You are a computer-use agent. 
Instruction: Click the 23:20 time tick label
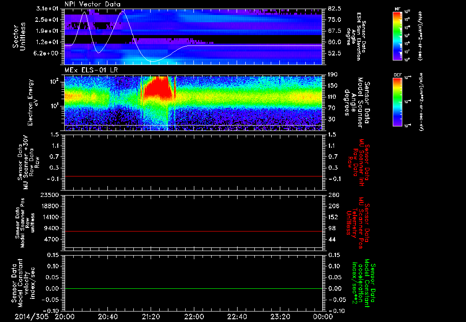(x=280, y=317)
